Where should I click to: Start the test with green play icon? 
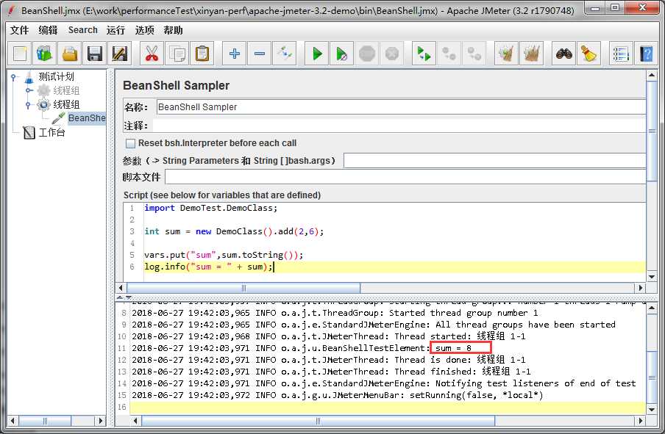coord(317,54)
